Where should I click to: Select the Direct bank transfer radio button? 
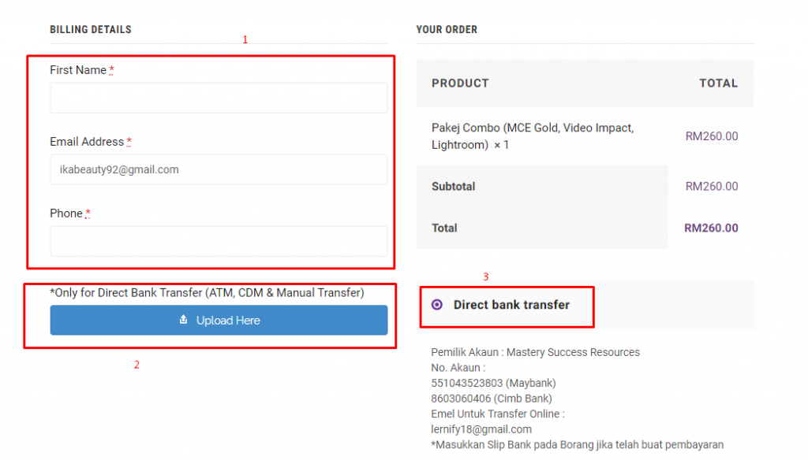(437, 305)
